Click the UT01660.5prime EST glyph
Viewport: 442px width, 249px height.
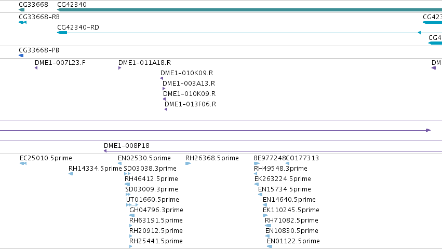point(132,205)
